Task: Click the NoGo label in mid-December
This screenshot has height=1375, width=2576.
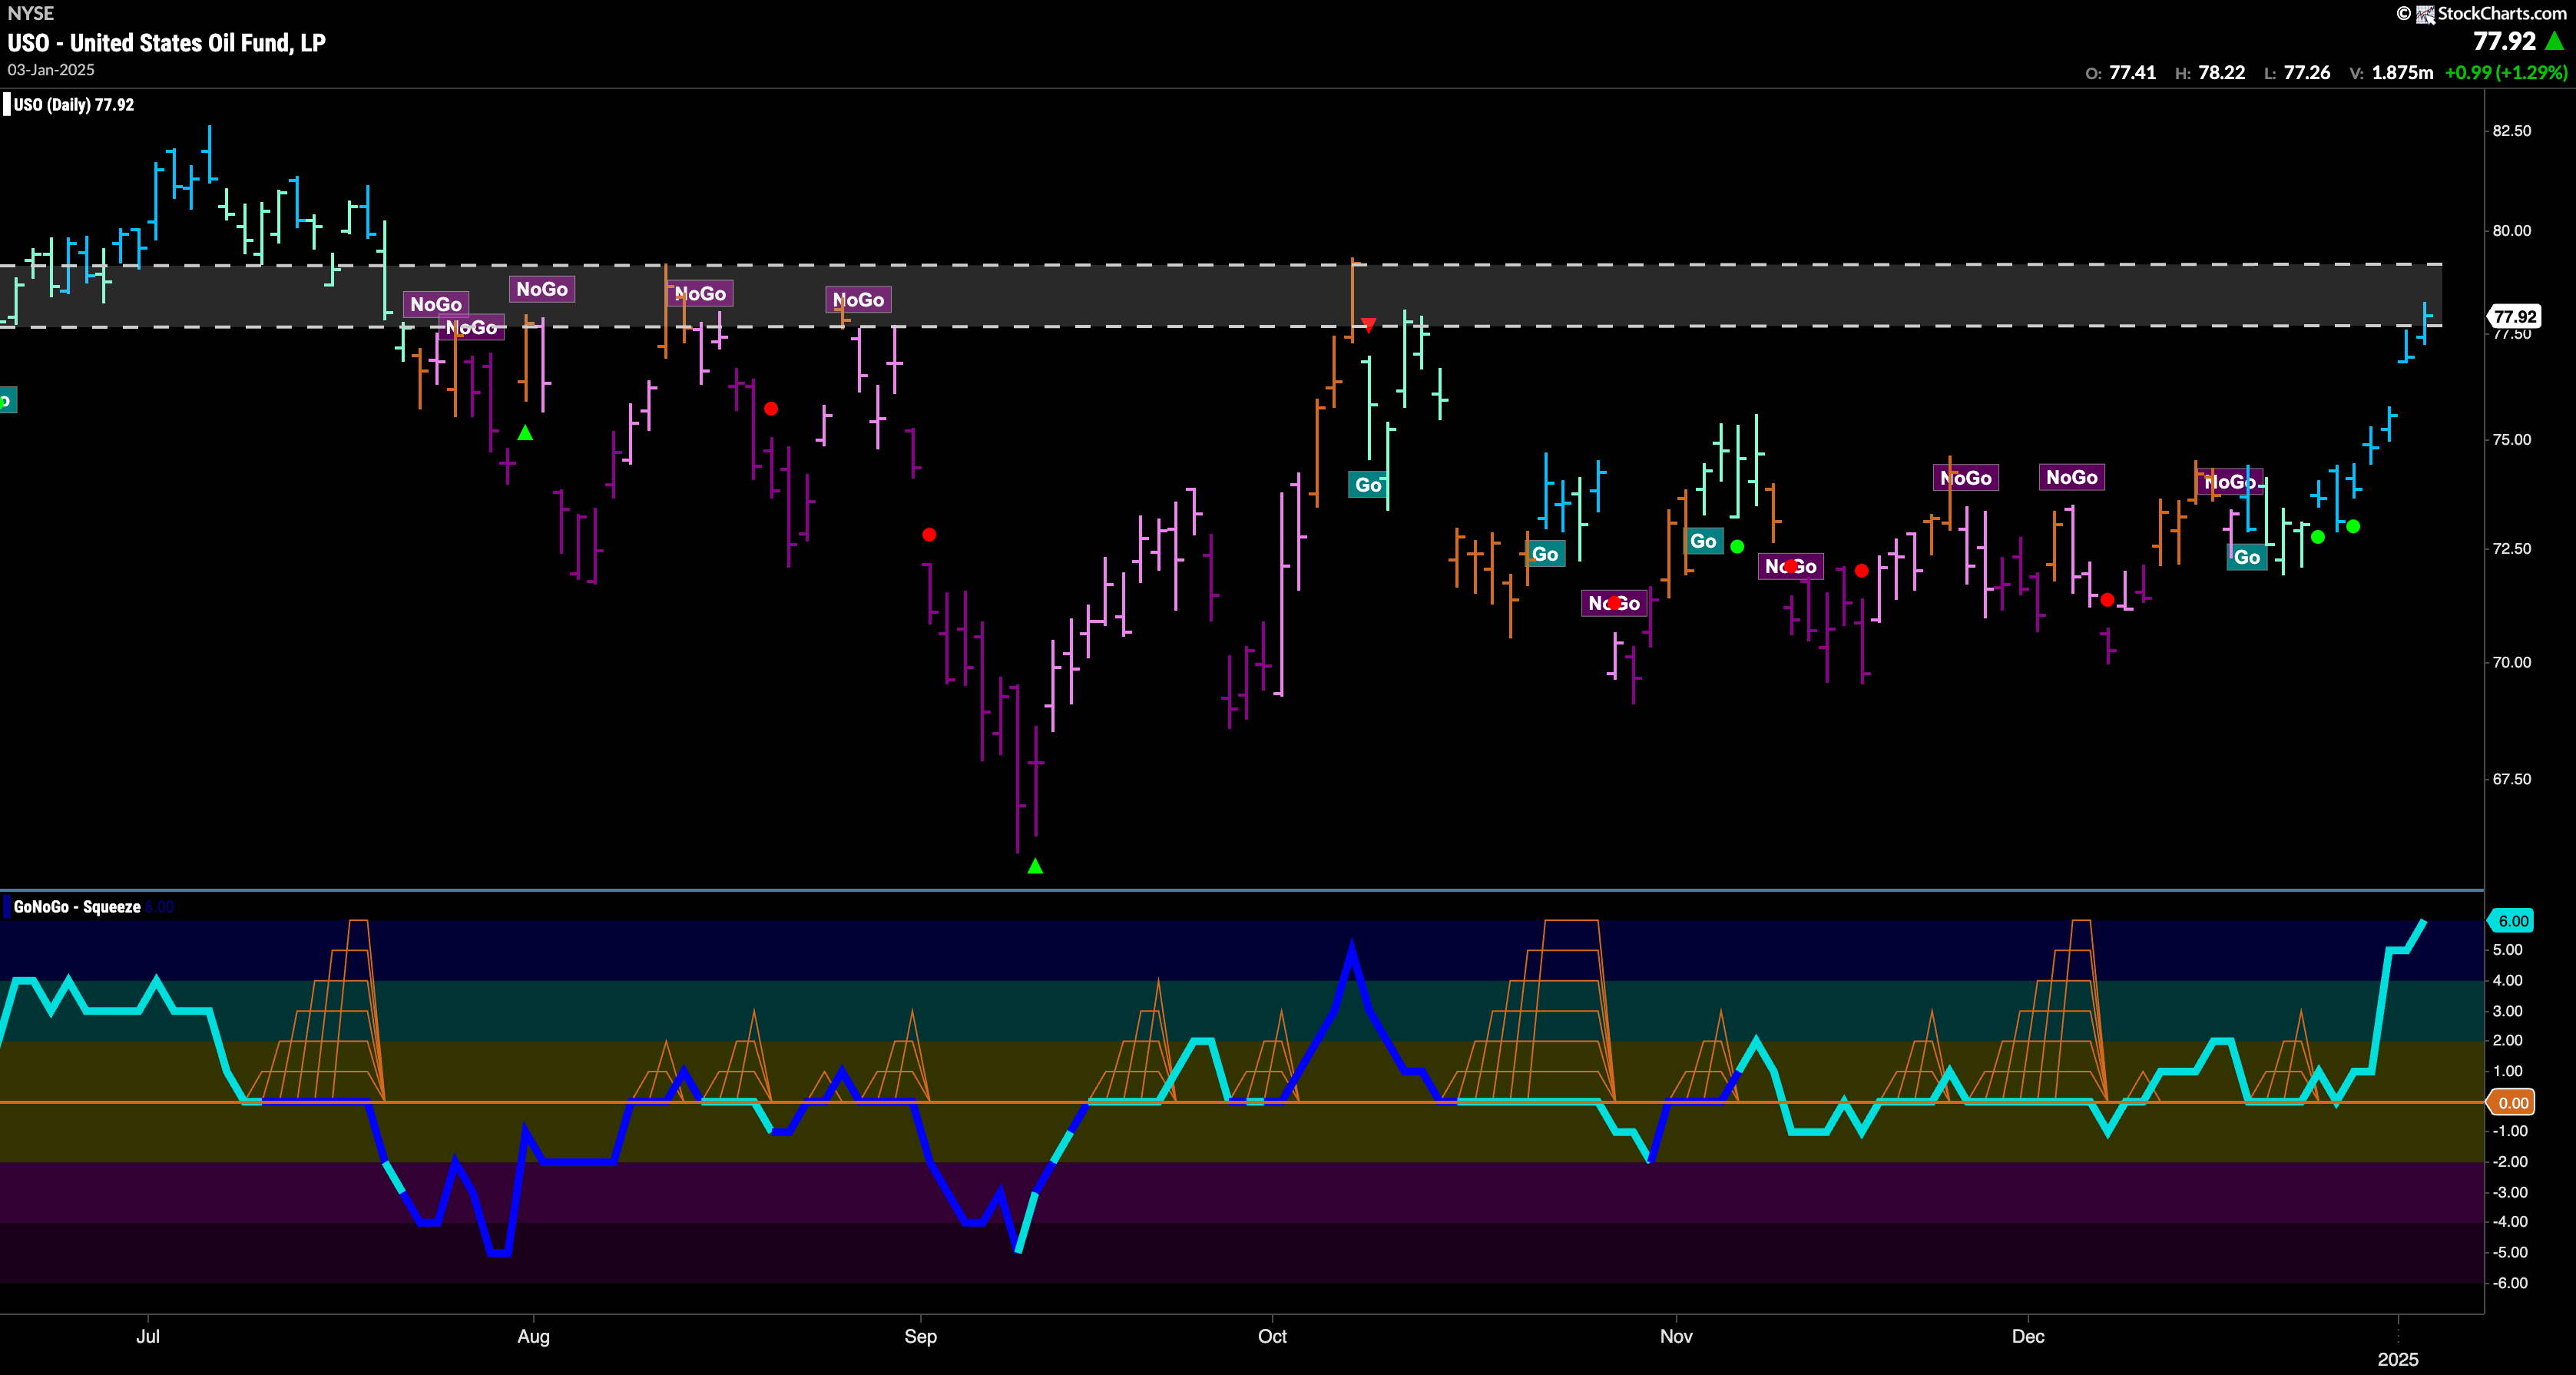Action: (2230, 482)
